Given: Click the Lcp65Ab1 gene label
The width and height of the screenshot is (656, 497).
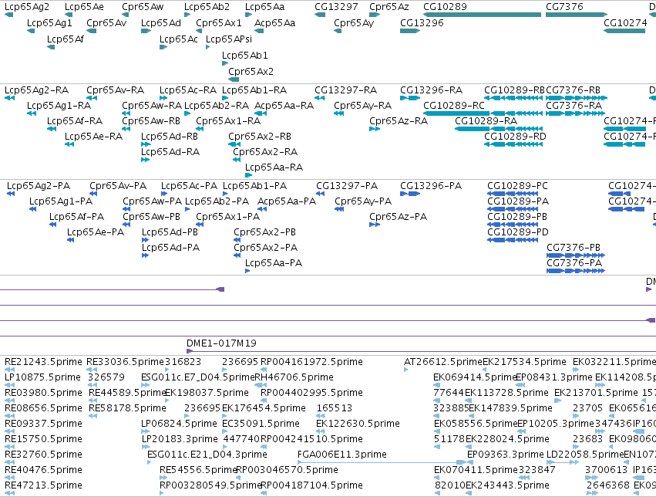Looking at the screenshot, I should click(x=244, y=56).
